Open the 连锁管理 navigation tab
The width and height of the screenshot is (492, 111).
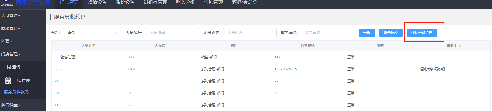point(214,3)
